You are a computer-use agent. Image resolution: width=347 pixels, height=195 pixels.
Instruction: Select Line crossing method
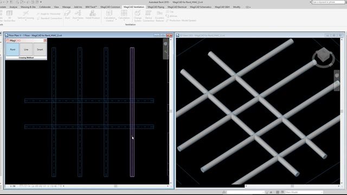tap(27, 49)
